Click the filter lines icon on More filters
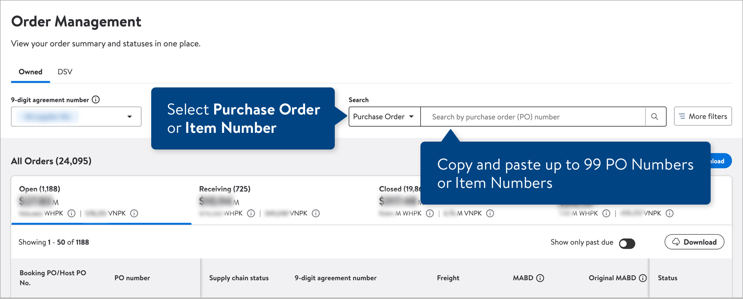This screenshot has height=299, width=743. pos(682,116)
